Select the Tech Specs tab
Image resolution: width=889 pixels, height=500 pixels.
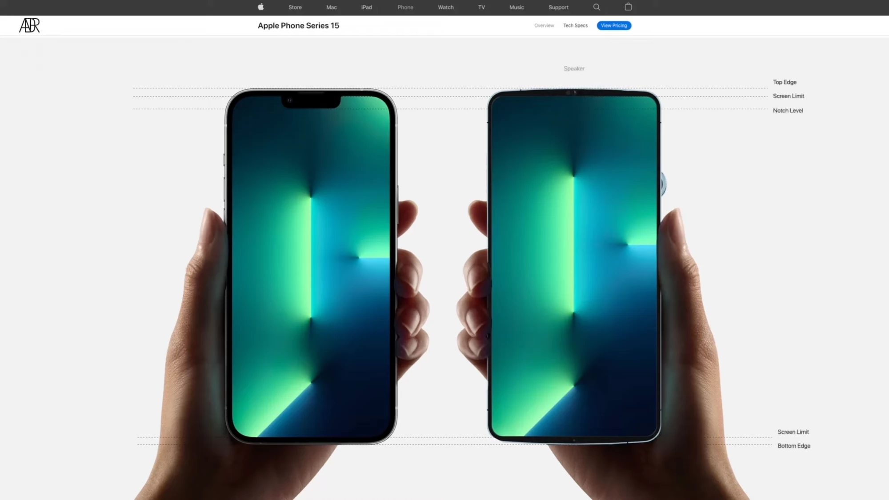pyautogui.click(x=575, y=26)
